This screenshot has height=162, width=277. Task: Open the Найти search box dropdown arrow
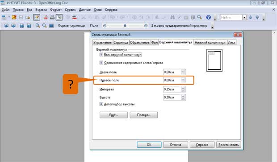point(244,17)
